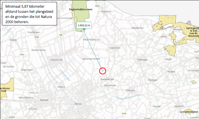The image size is (199, 119).
Task: Click the Reutum label
Action: click(x=171, y=72)
